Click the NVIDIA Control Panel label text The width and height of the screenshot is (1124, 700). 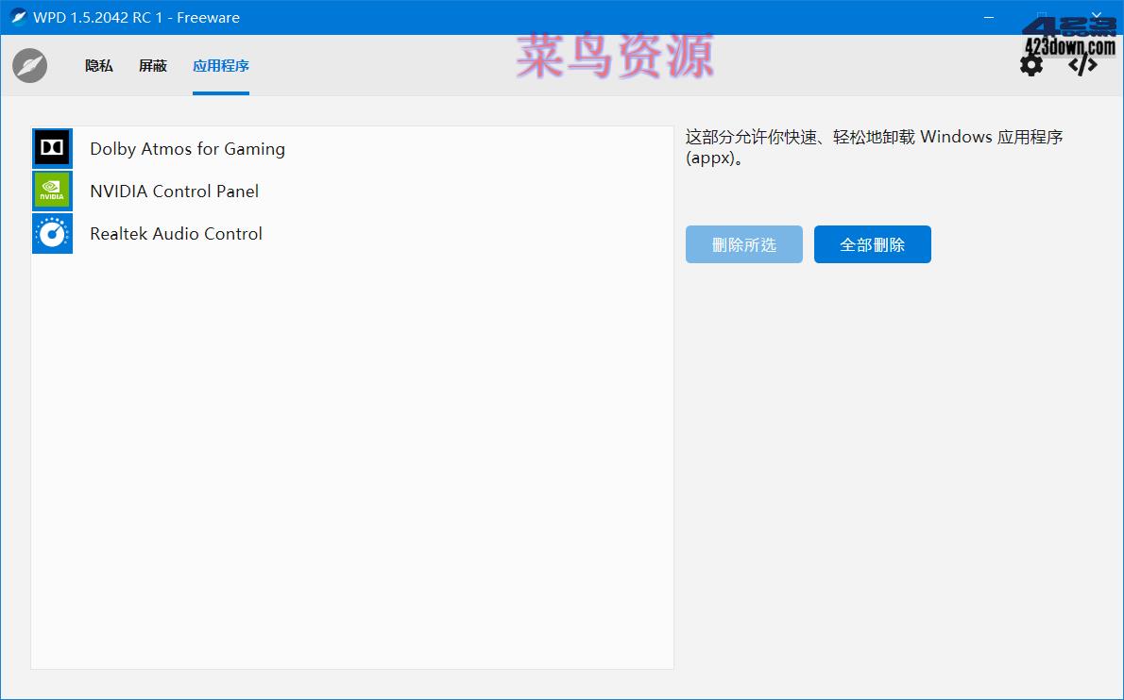[x=174, y=191]
